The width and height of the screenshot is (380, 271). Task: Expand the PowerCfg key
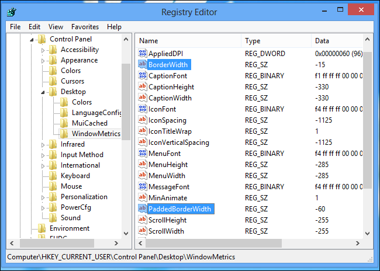tap(43, 208)
